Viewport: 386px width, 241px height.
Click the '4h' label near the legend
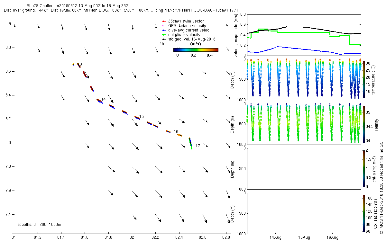pos(161,44)
